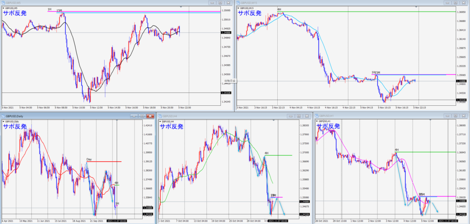This screenshot has width=470, height=224.
Task: Click the chart icon in GBPUSD,H4 title bar
Action: pyautogui.click(x=160, y=116)
